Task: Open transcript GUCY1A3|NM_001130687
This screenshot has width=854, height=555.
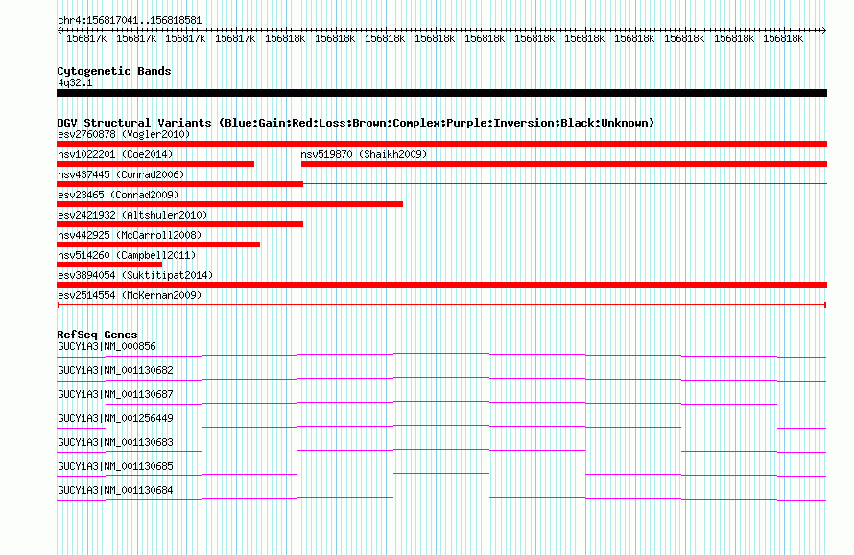Action: click(x=115, y=394)
